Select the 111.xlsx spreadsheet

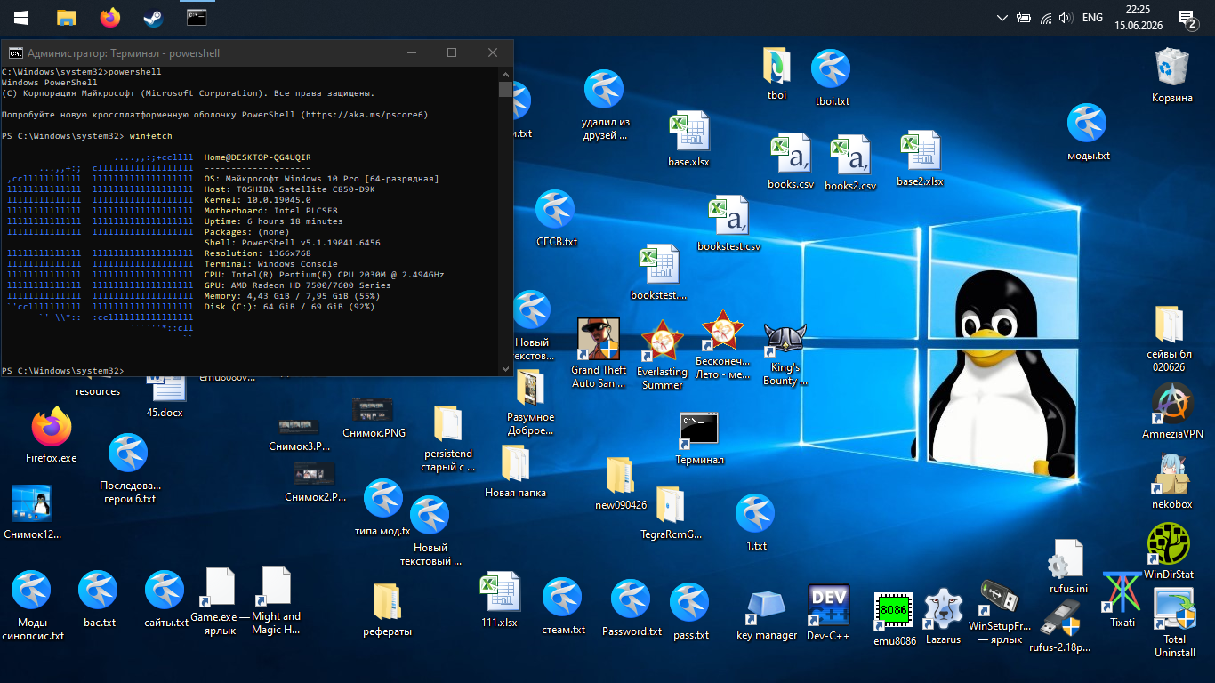(499, 599)
